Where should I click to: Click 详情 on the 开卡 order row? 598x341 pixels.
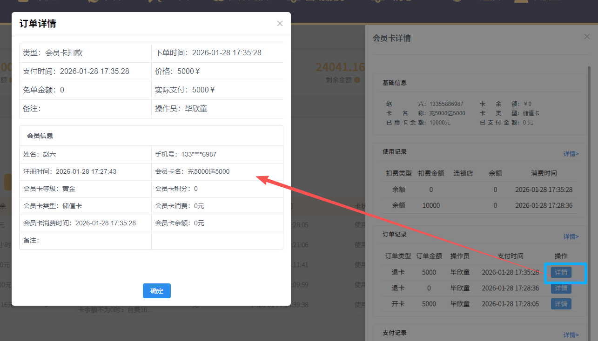pyautogui.click(x=560, y=303)
